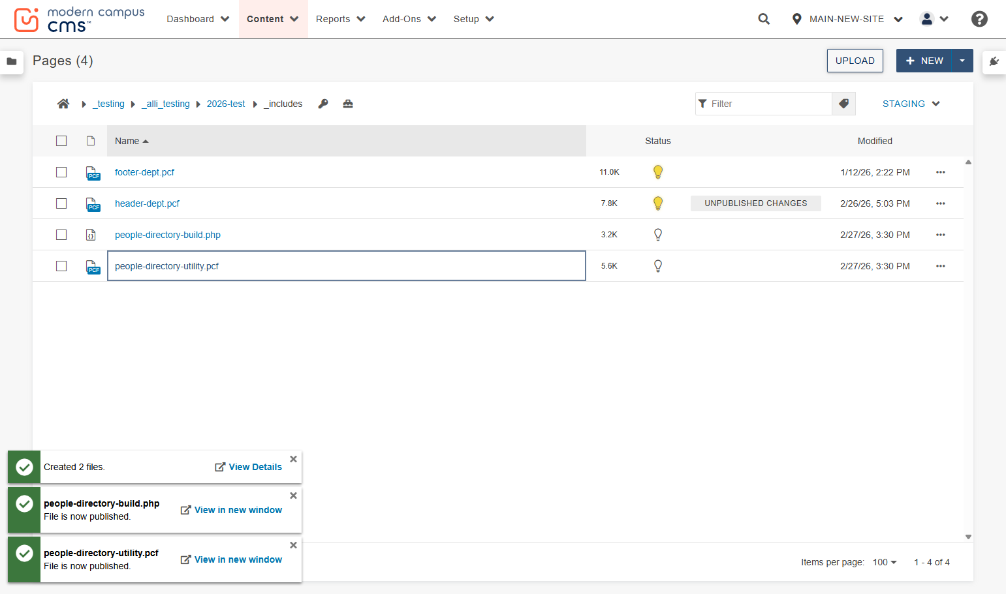Open more actions for people-directory-utility.pcf
The height and width of the screenshot is (594, 1006).
coord(941,266)
